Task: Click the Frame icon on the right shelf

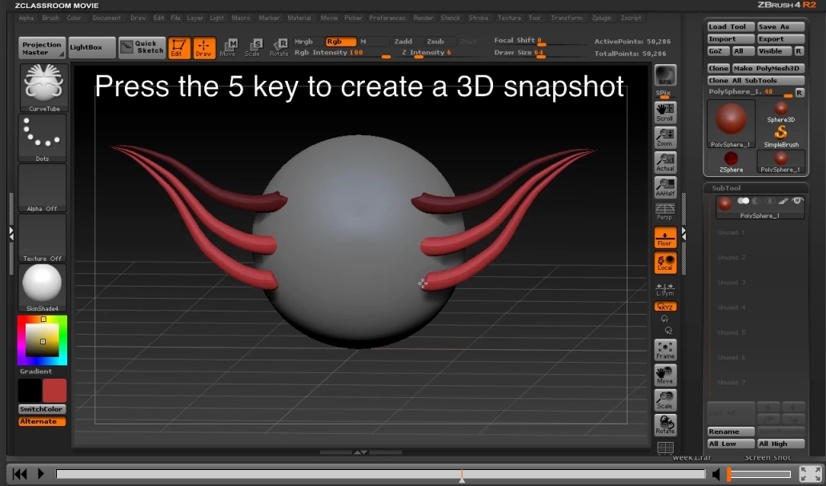Action: (x=665, y=348)
